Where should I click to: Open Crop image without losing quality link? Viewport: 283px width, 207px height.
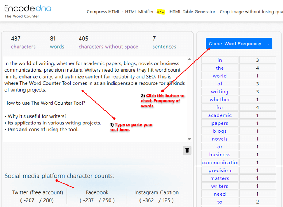tap(251, 12)
